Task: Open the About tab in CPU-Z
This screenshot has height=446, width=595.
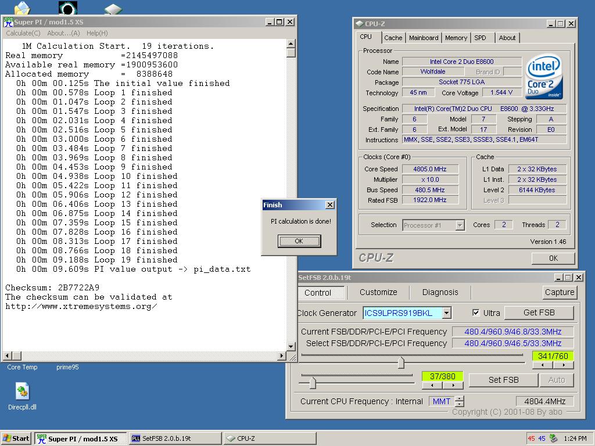Action: click(x=507, y=38)
